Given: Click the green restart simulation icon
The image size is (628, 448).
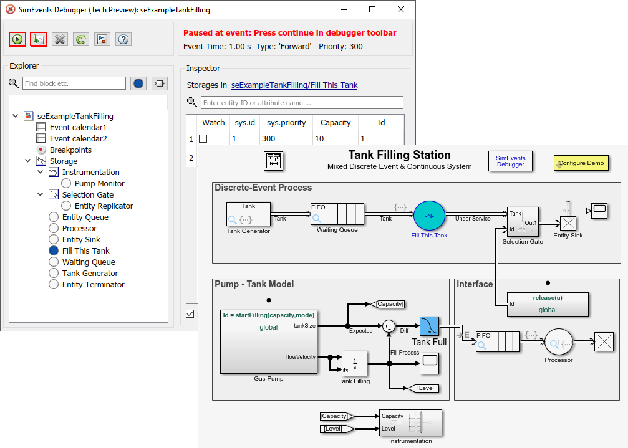Looking at the screenshot, I should click(x=80, y=39).
